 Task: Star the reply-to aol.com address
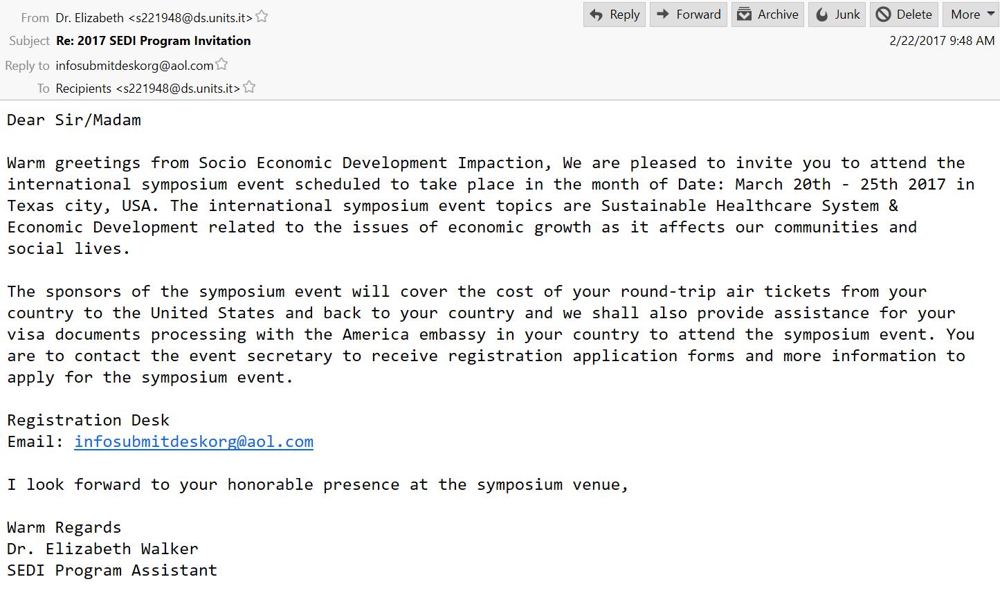click(221, 64)
